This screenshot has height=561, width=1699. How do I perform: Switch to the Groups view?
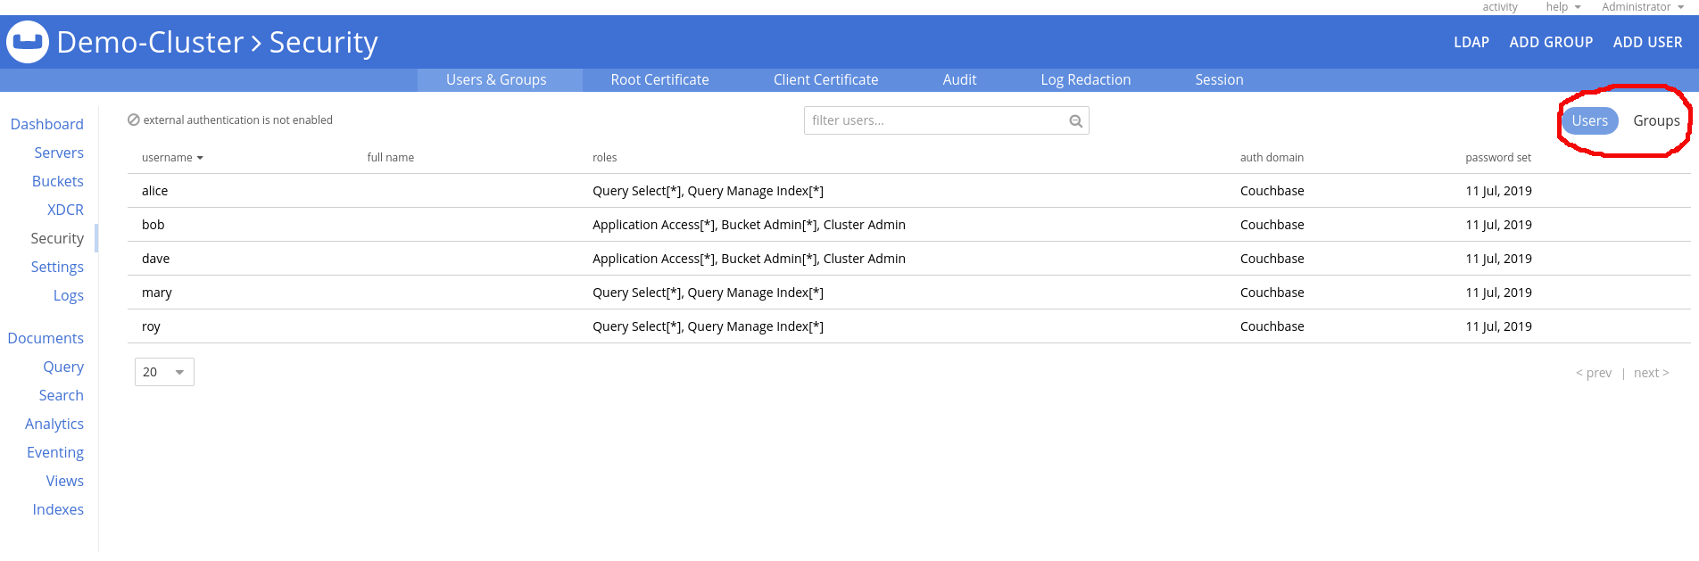coord(1656,120)
